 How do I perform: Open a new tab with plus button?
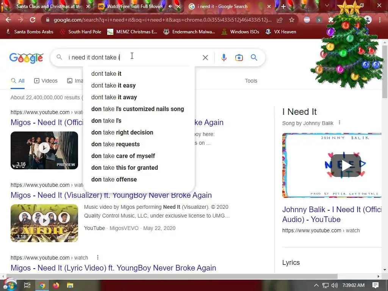283,6
